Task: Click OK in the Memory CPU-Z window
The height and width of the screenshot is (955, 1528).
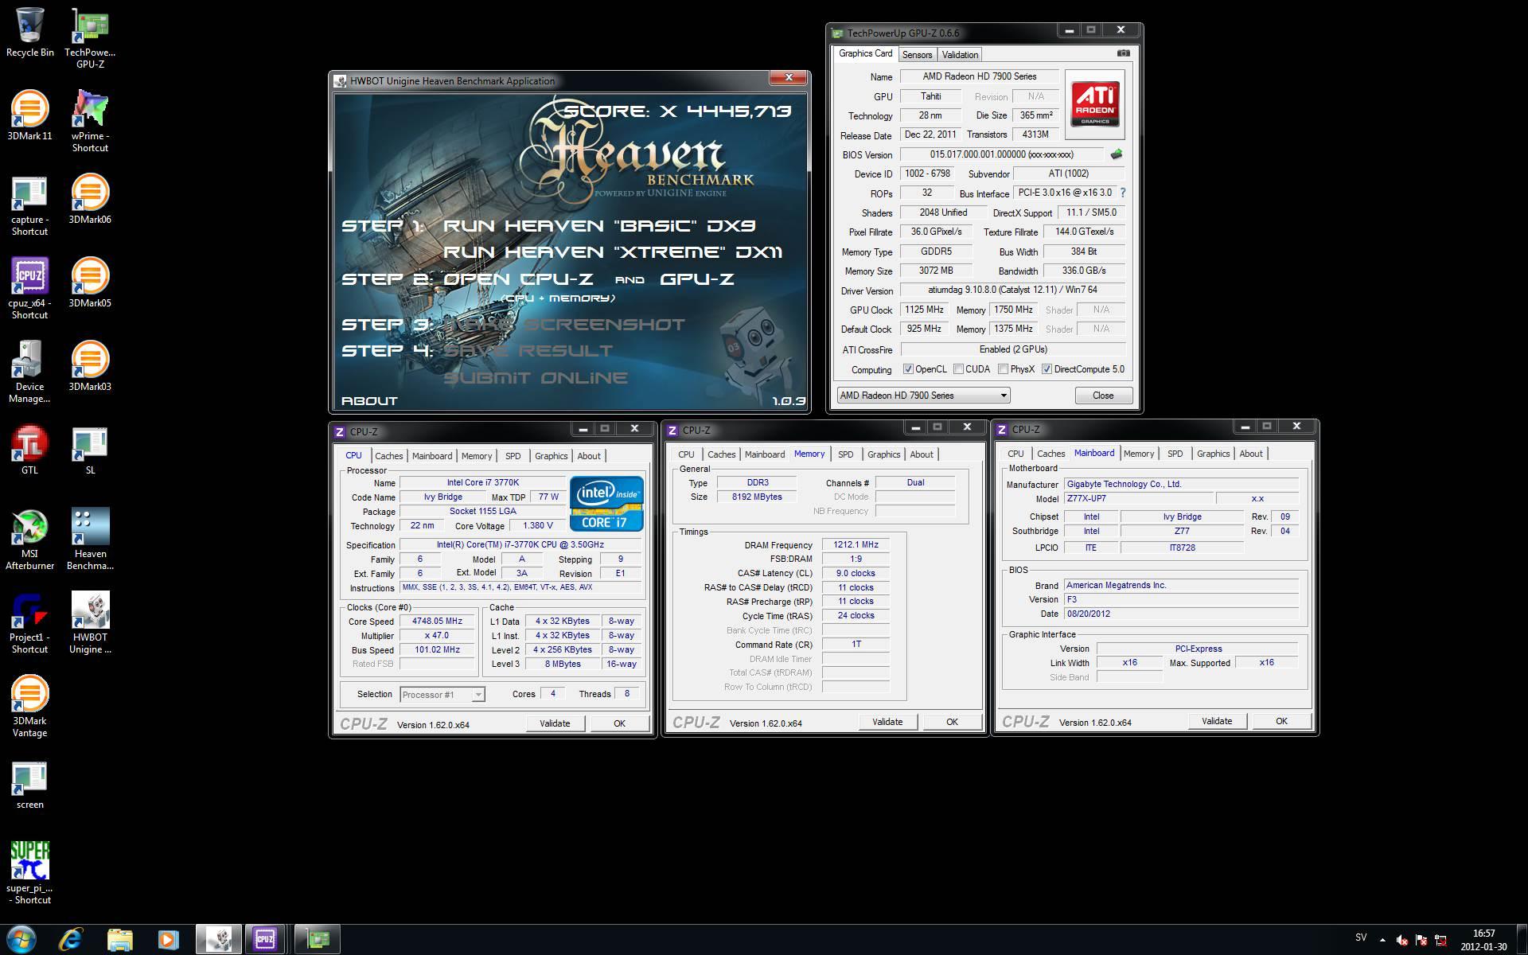Action: tap(952, 722)
